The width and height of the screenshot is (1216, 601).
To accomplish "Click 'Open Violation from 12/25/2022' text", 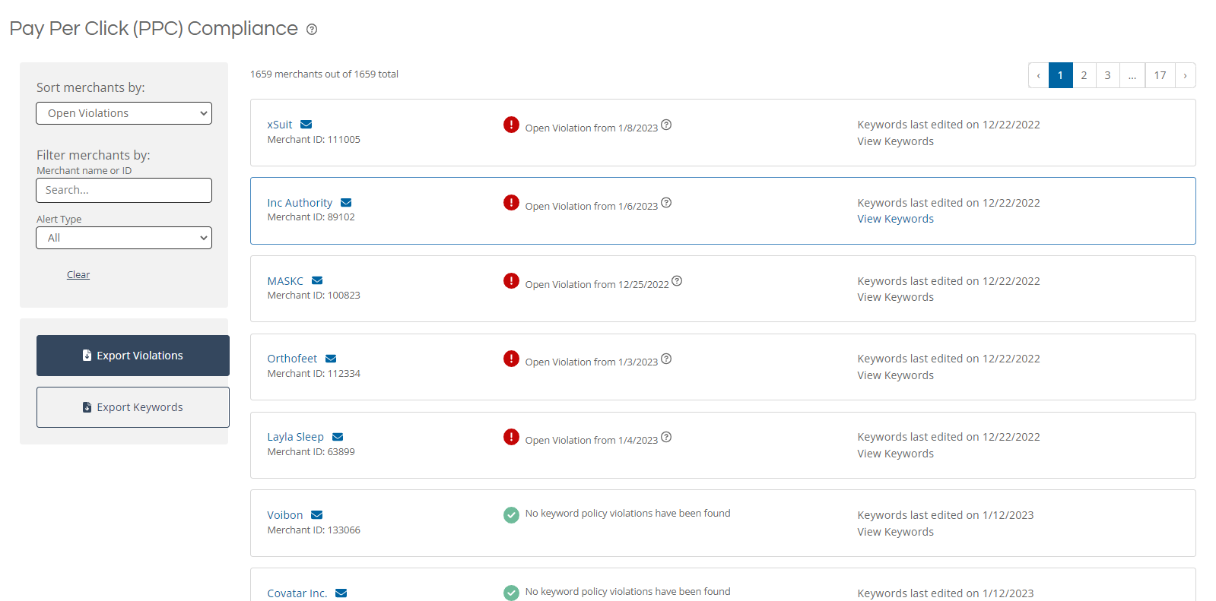I will [x=597, y=285].
